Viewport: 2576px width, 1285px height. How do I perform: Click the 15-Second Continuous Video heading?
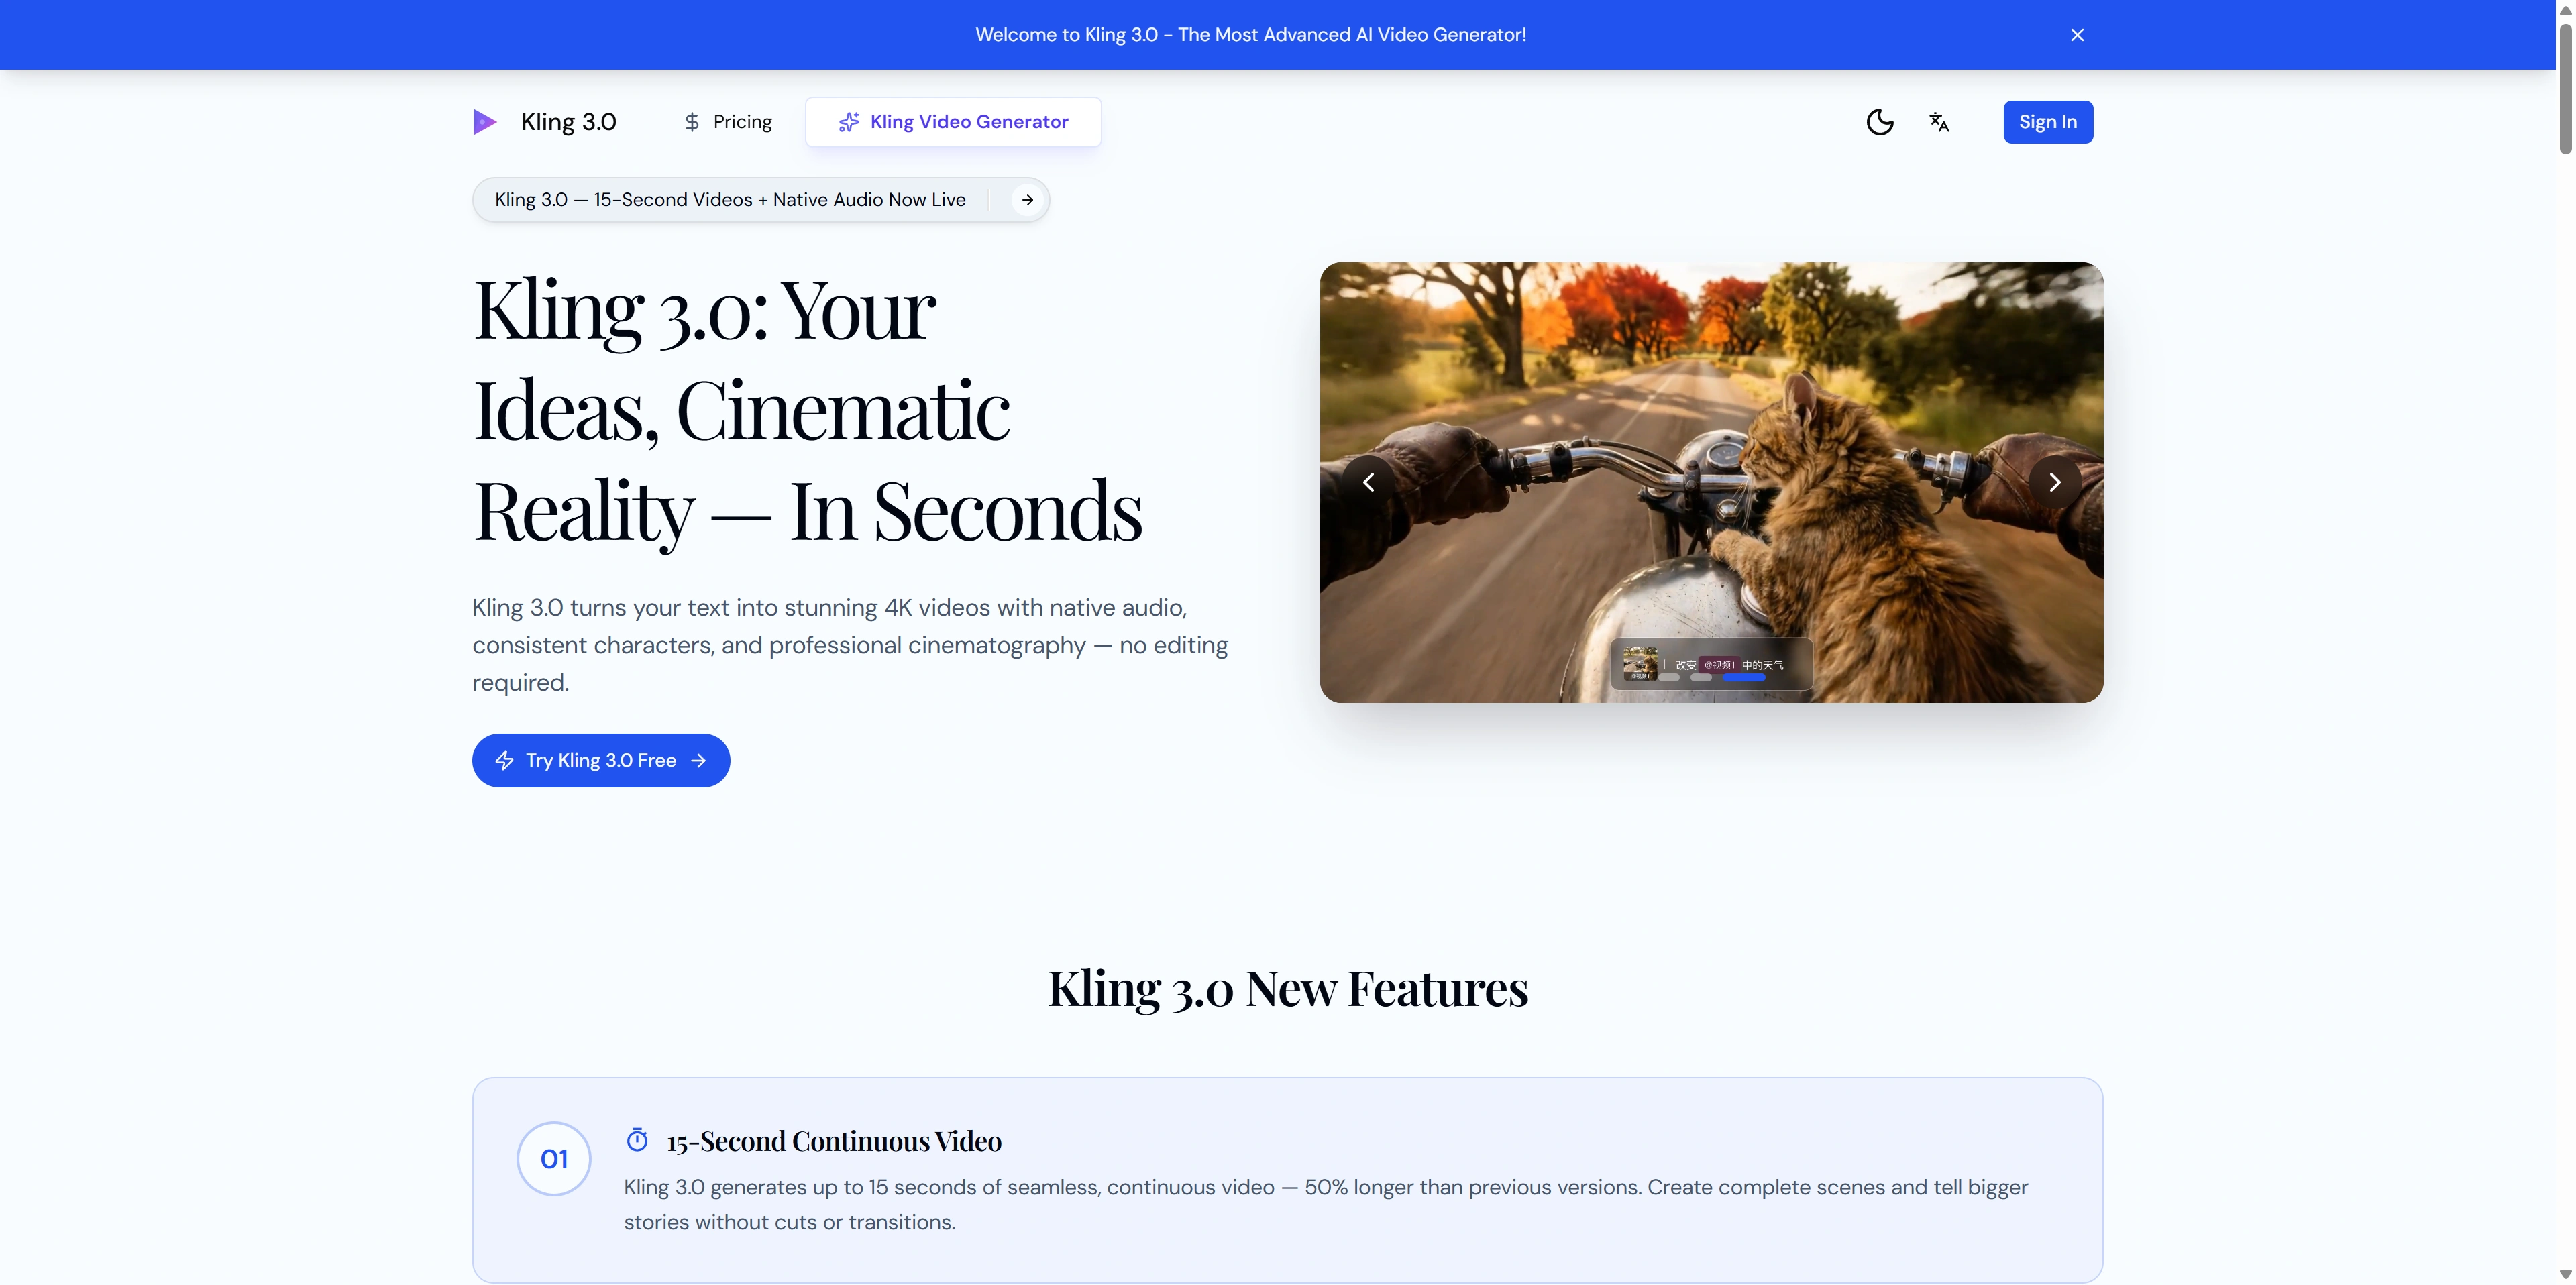834,1141
